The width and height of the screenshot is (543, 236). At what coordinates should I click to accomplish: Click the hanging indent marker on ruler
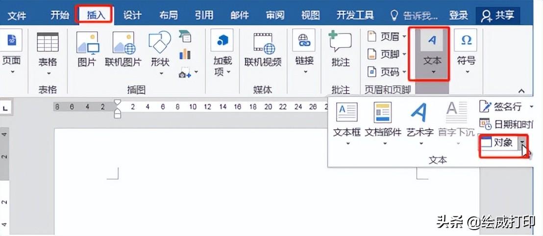coord(118,110)
